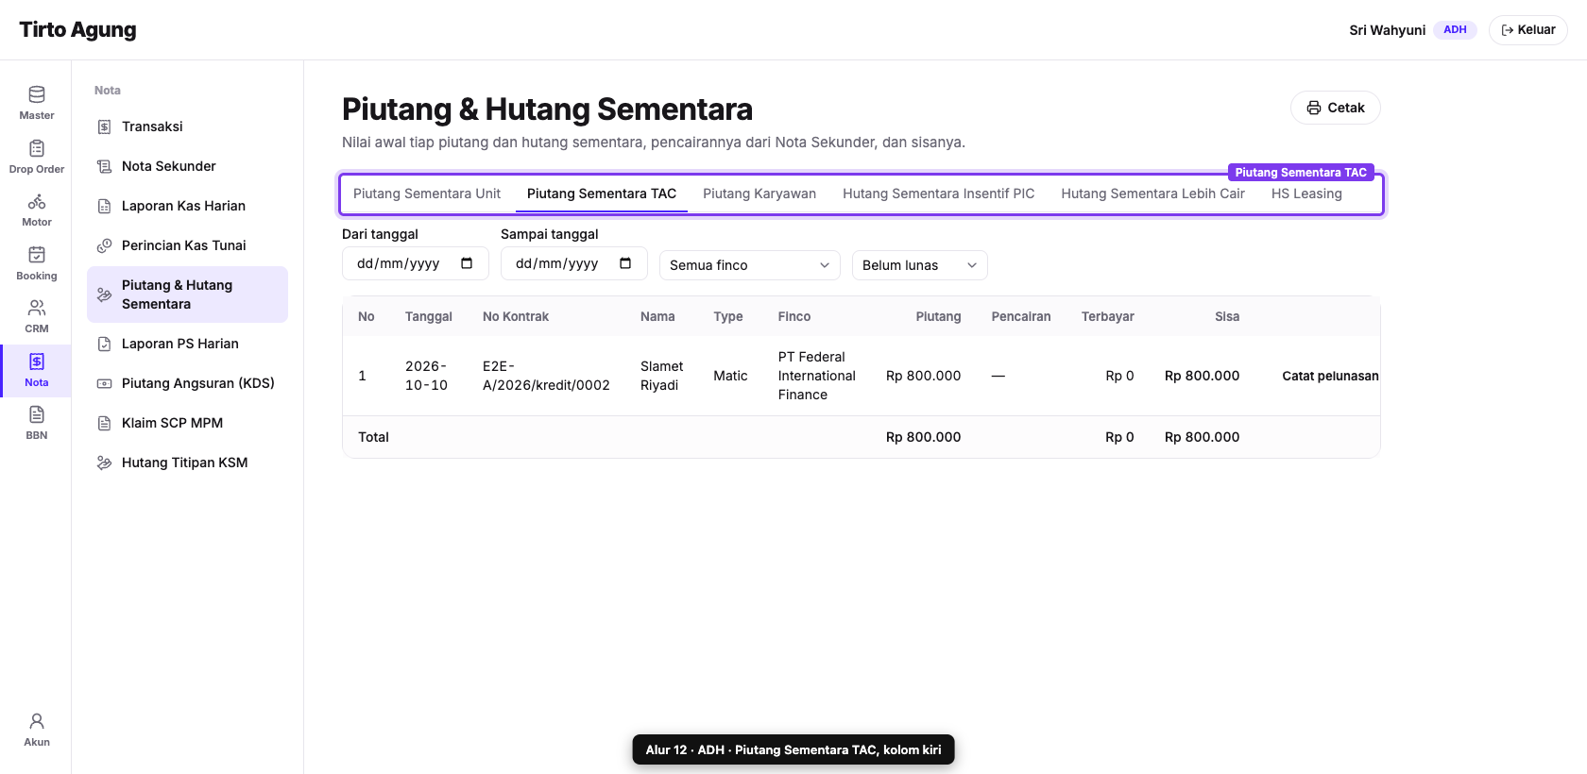Screen dimensions: 1587x774
Task: Click PT Federal International Finance cell
Action: 817,376
